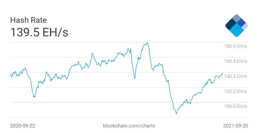257x133 pixels.
Task: Open the blockchain.com/charts source link
Action: 129,126
